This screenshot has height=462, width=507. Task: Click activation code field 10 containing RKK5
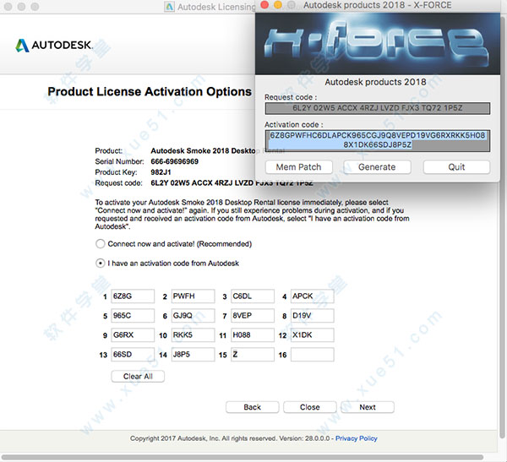click(x=193, y=335)
